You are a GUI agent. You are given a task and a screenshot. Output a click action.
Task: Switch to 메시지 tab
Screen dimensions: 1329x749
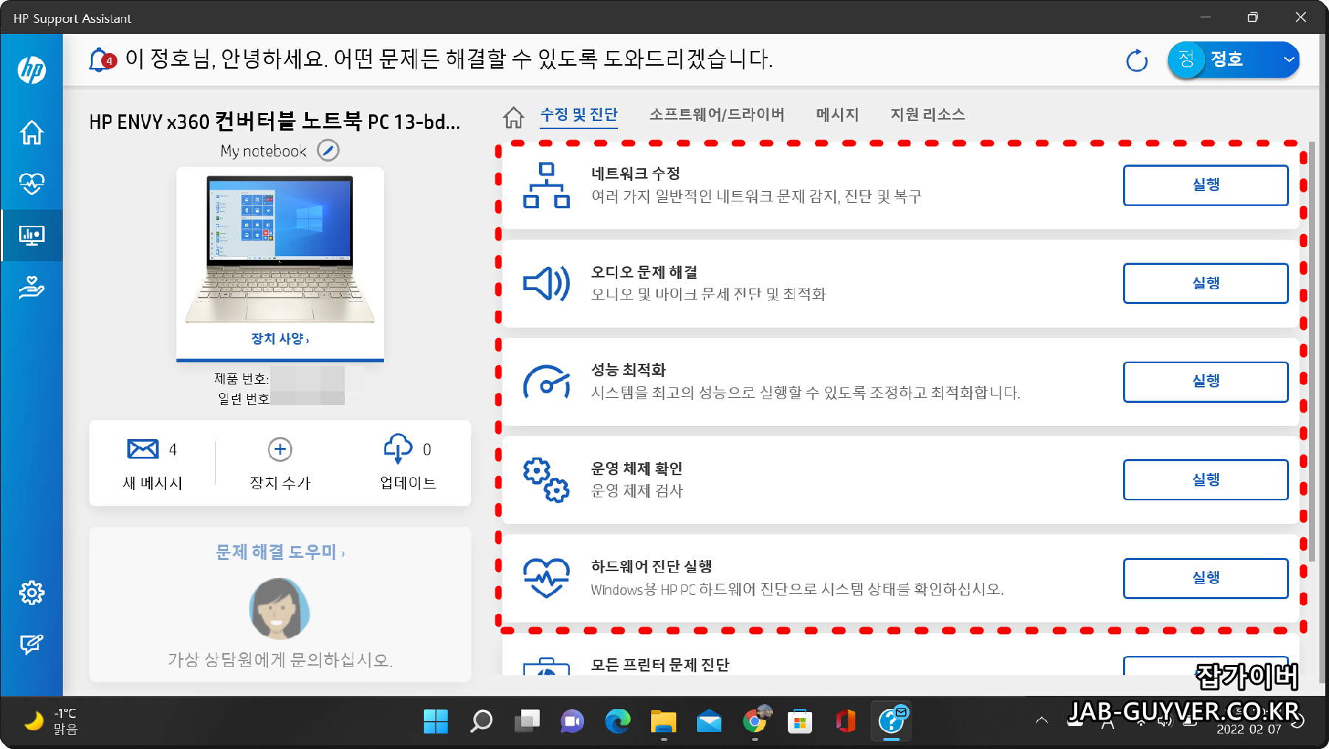tap(837, 114)
